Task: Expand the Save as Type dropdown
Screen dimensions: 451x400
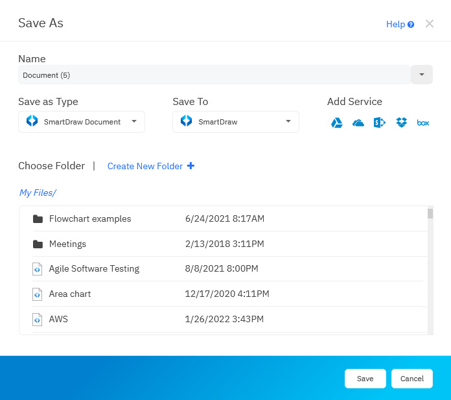Action: (134, 121)
